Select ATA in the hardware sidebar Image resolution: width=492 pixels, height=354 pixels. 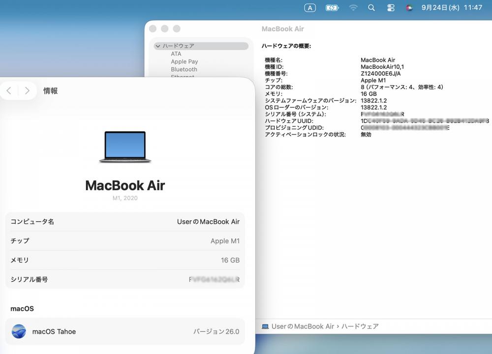176,54
